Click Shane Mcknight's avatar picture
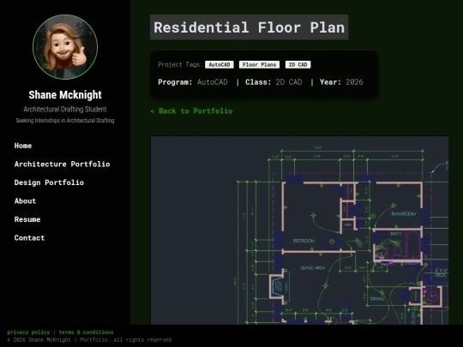463x347 pixels. [x=65, y=47]
